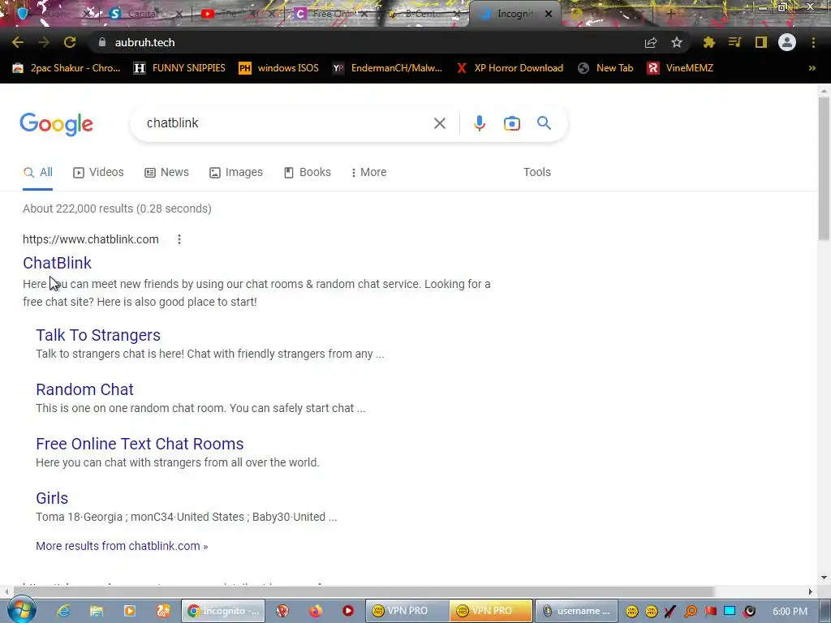Open Chrome's three-dot menu
This screenshot has height=623, width=831.
coord(813,42)
